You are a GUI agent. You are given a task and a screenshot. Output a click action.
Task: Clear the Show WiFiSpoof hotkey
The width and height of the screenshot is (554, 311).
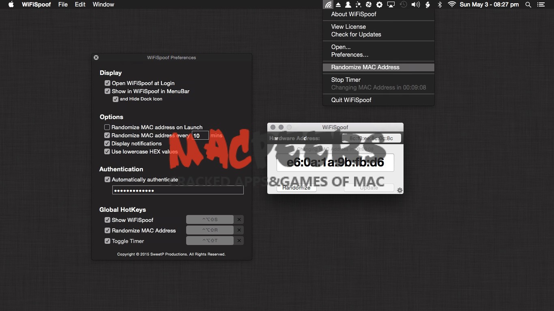[x=239, y=219]
